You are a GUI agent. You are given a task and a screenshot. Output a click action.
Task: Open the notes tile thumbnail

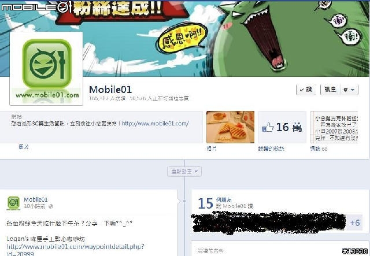(x=334, y=127)
